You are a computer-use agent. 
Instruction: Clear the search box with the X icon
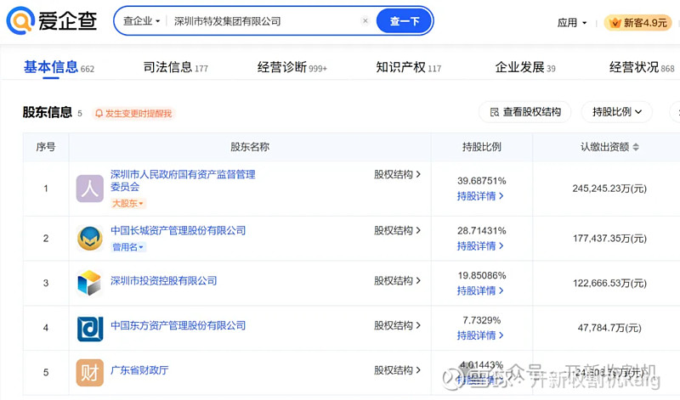(365, 20)
